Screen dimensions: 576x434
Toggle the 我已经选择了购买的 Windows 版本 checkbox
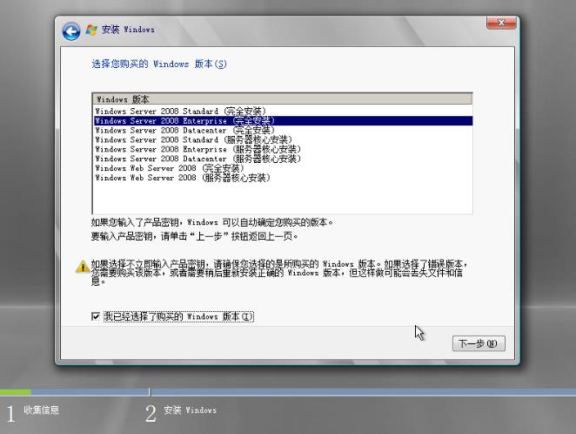pos(96,316)
